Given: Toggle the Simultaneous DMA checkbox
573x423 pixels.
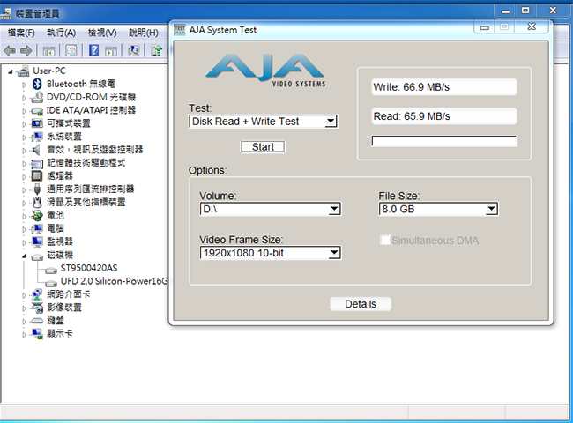Looking at the screenshot, I should 385,240.
